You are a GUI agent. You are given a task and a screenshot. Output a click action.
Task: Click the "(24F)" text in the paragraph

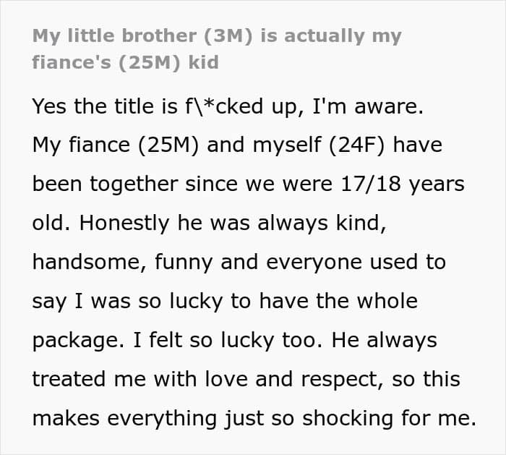pyautogui.click(x=357, y=145)
